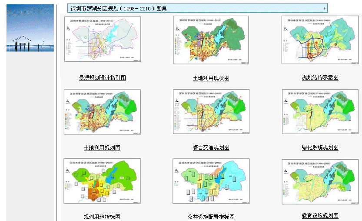Open the 绿化系统规划图 thumbnail map
This screenshot has height=221, width=362.
(320, 112)
